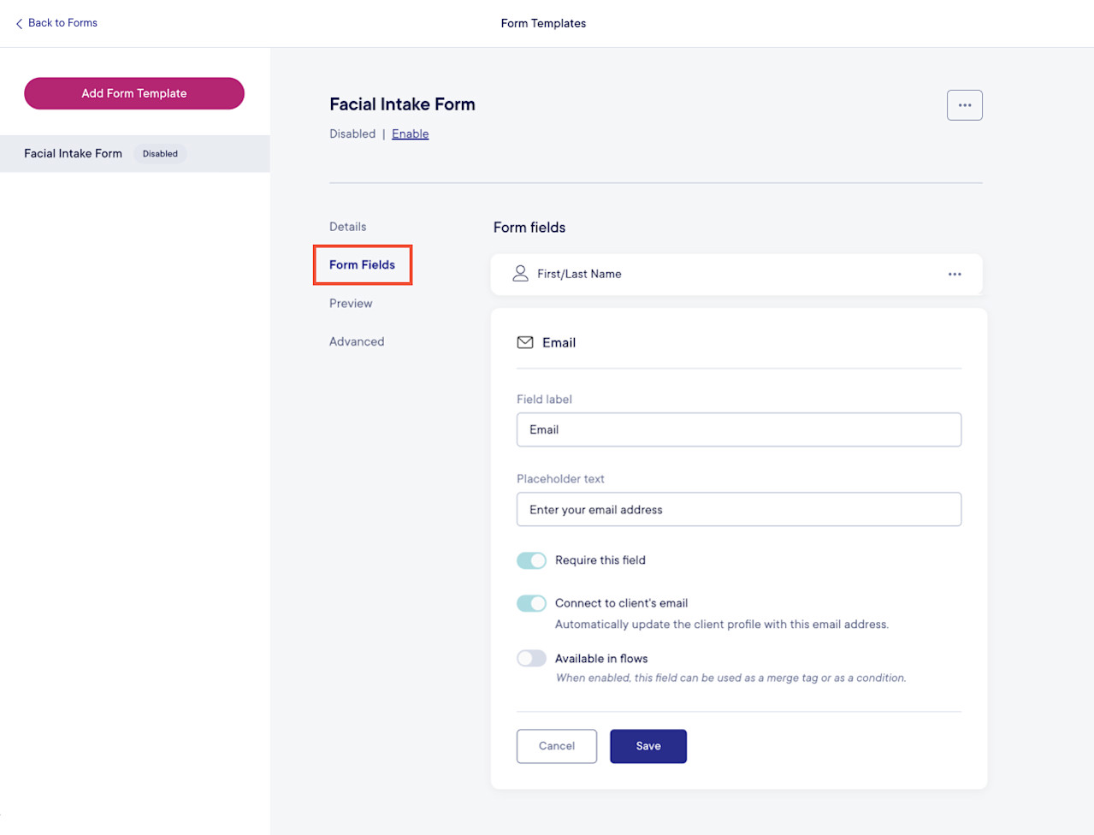Click the Form Fields tab

click(x=362, y=265)
